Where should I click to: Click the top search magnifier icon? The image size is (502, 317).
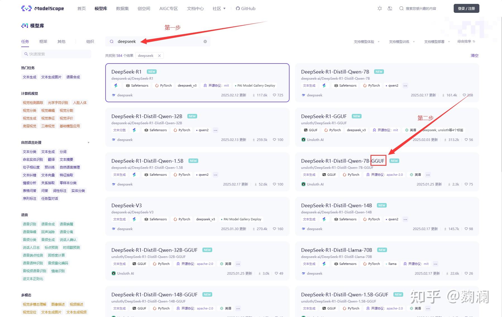(401, 8)
